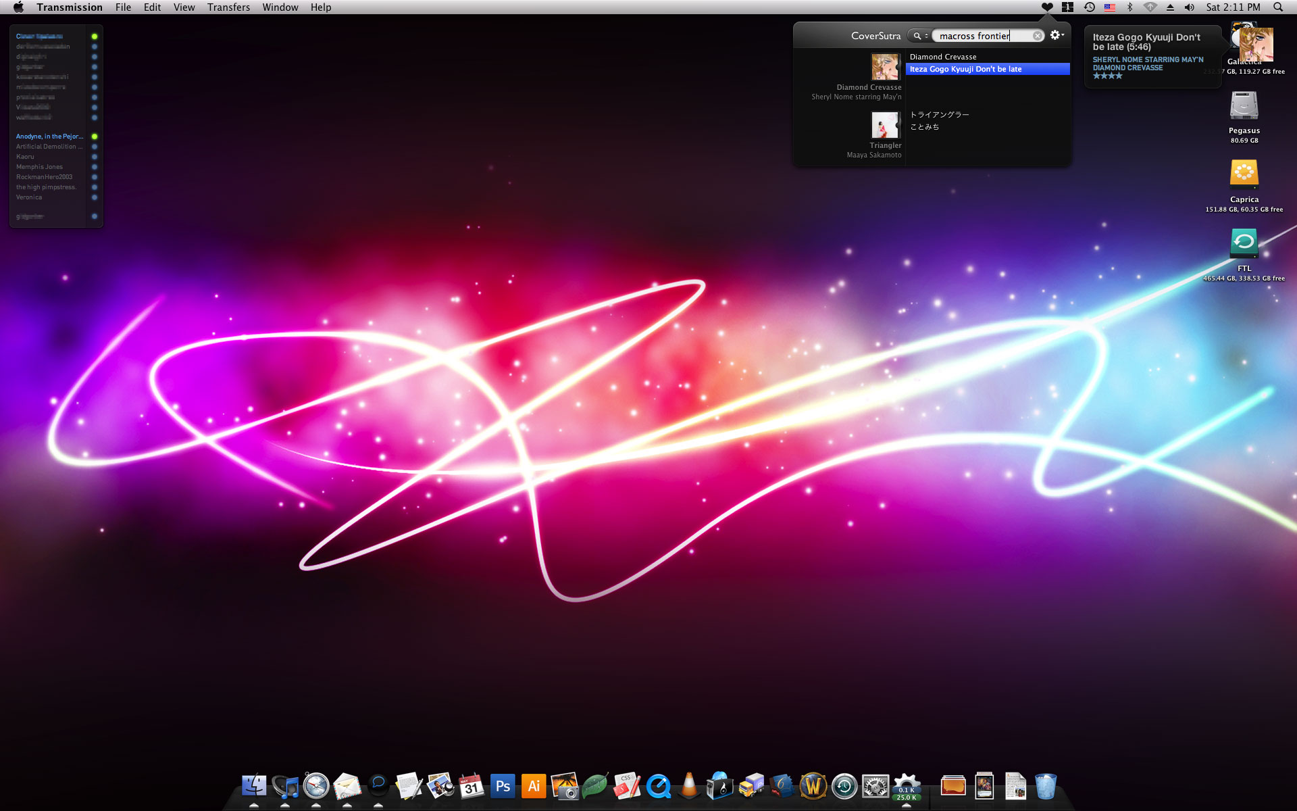Launch World of Warcraft from Dock
The image size is (1297, 811).
click(813, 786)
